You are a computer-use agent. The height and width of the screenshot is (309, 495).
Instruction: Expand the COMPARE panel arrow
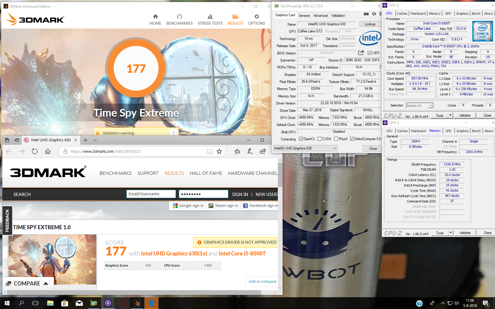pos(46,283)
